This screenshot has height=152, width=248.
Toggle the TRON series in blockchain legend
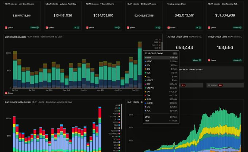116,139
